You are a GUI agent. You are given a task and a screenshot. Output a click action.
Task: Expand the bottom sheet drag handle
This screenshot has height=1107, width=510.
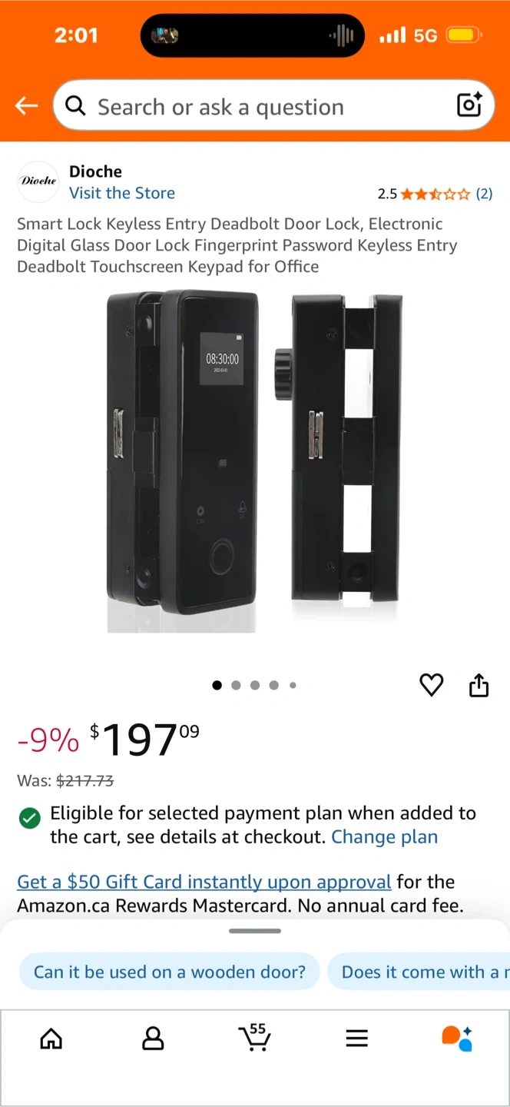[x=255, y=931]
